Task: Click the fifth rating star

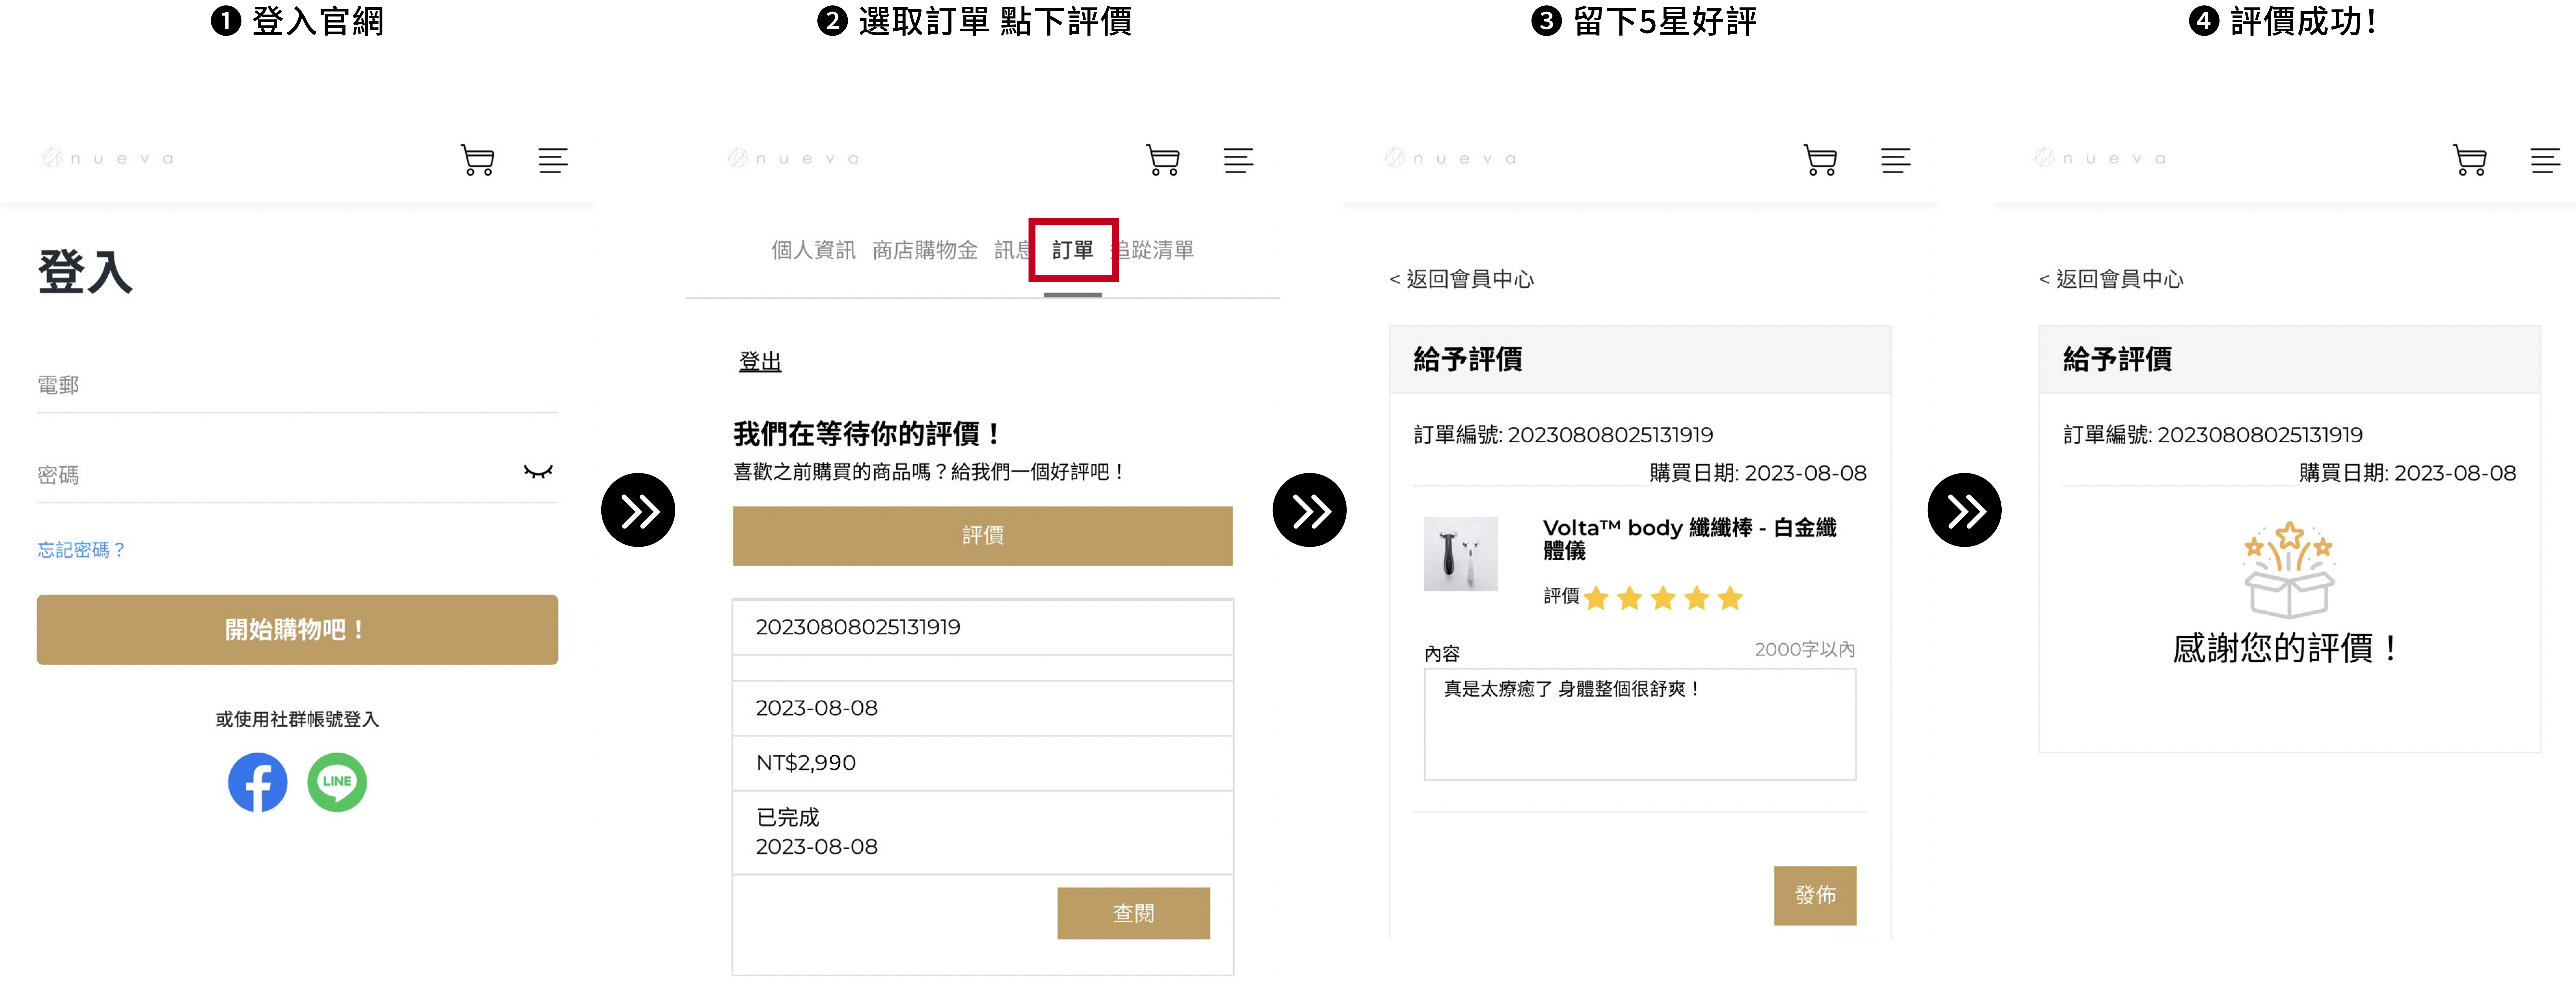Action: coord(1730,598)
